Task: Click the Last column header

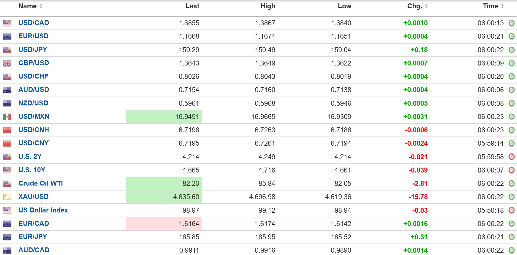Action: (192, 6)
